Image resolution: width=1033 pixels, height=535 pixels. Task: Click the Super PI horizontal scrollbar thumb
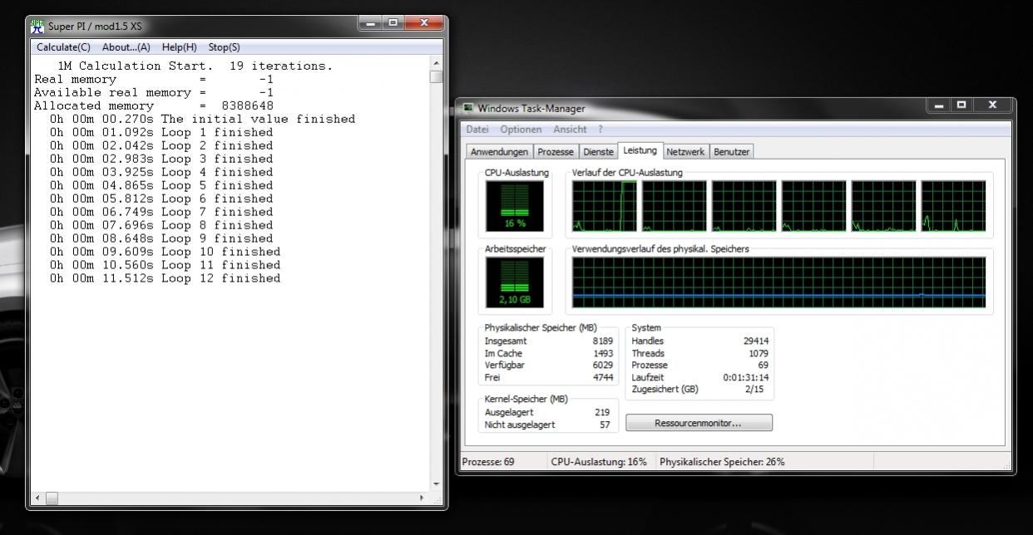click(52, 498)
